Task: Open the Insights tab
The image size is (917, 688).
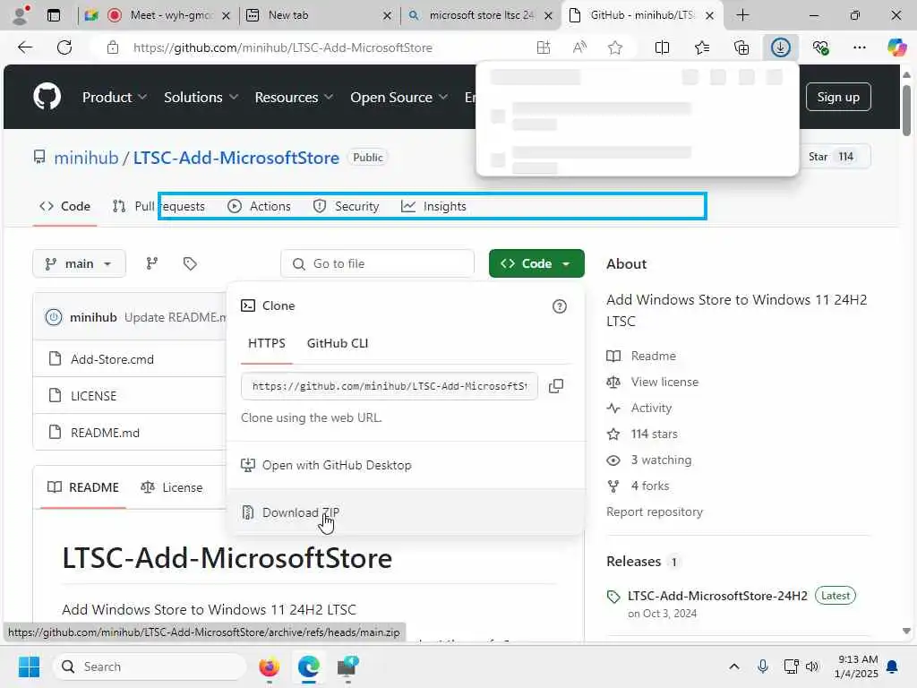Action: (433, 207)
